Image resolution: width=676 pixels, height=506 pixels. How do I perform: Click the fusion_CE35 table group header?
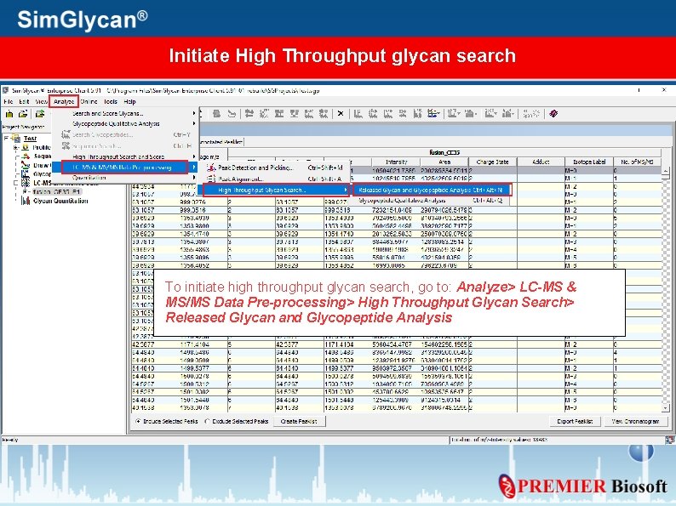[444, 152]
